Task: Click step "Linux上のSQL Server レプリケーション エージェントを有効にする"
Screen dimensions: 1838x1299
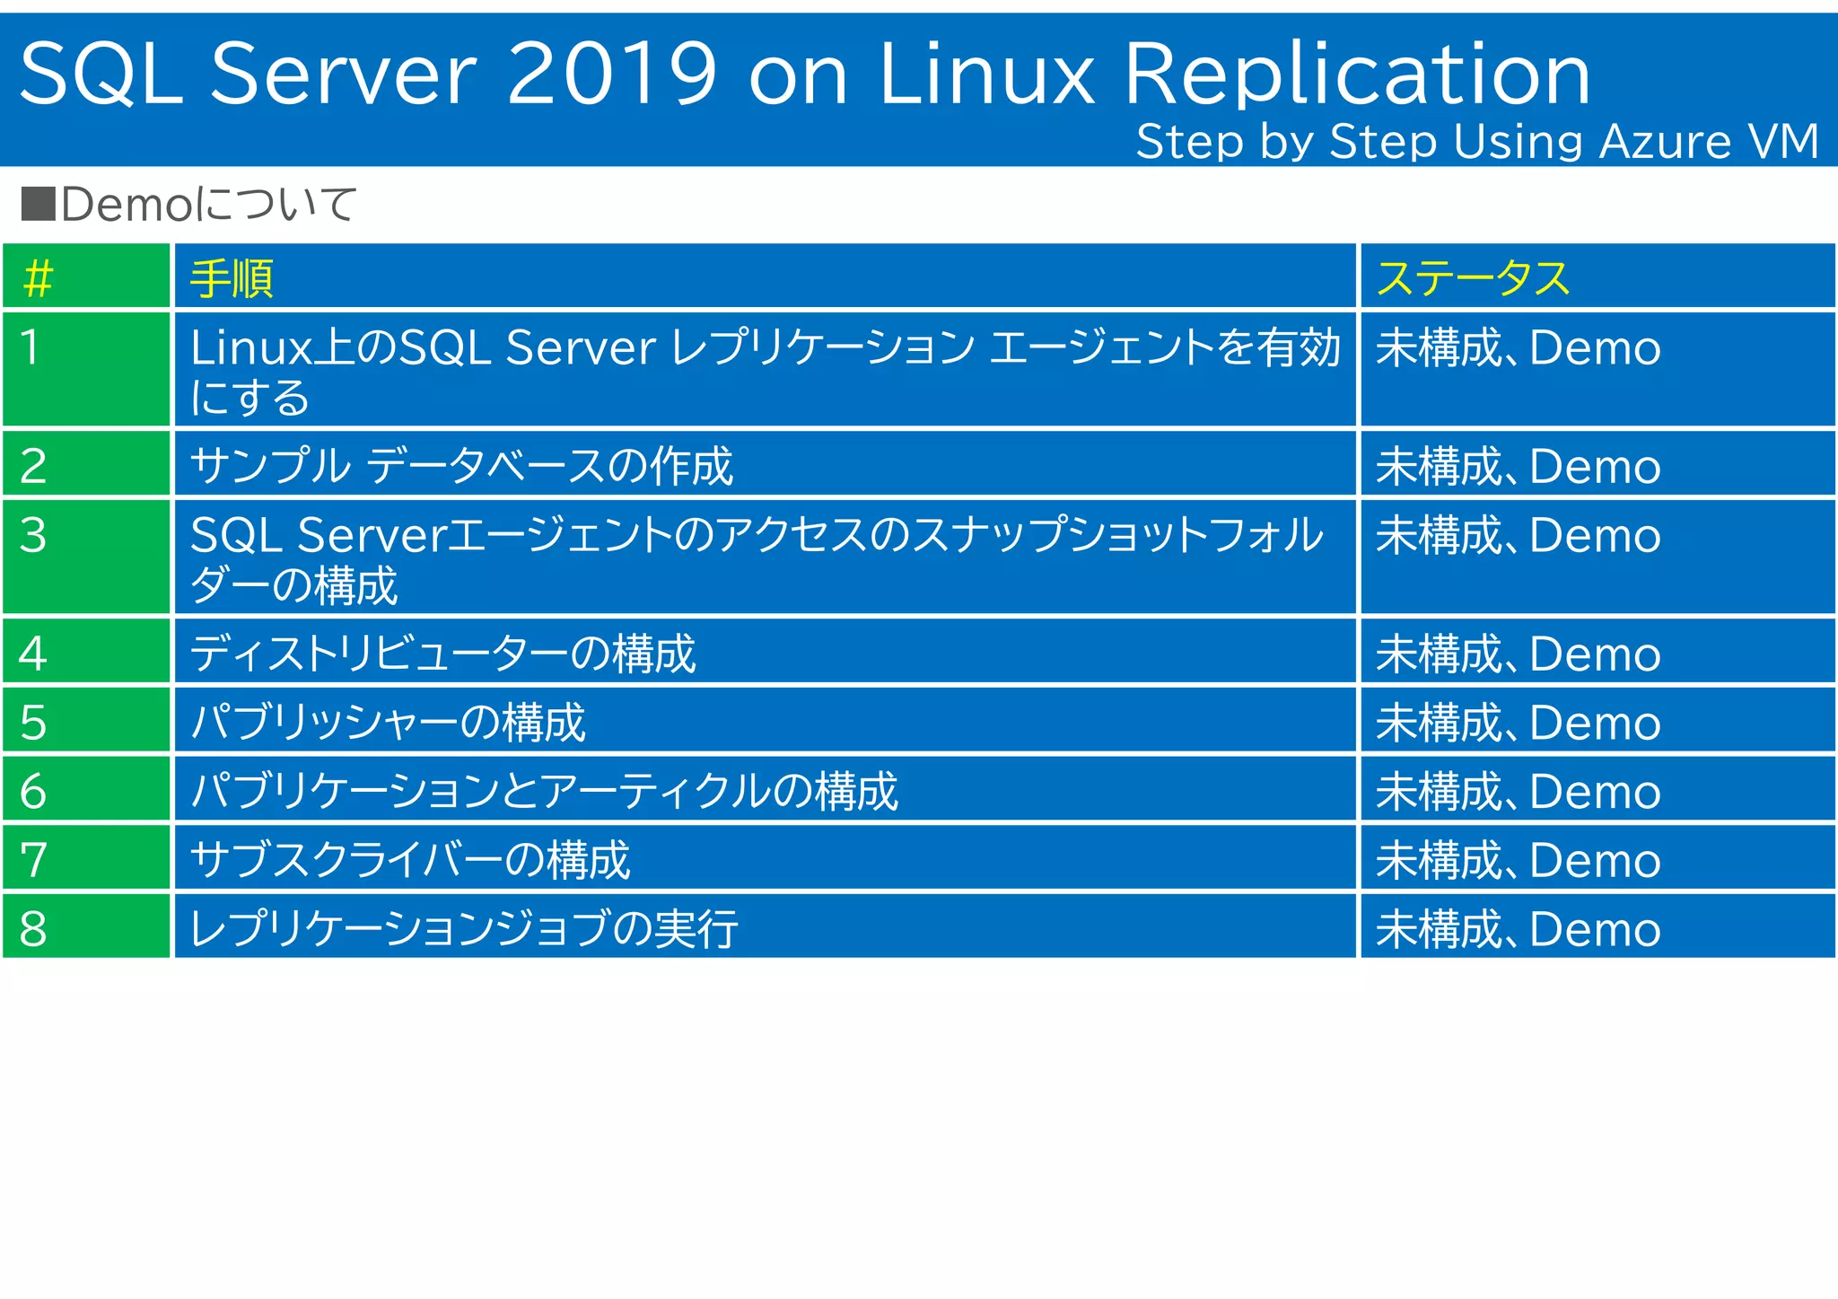Action: point(765,369)
